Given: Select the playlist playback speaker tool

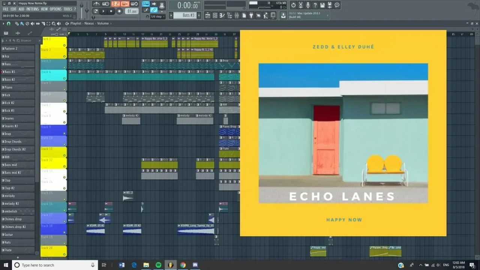Looking at the screenshot, I should click(x=59, y=23).
